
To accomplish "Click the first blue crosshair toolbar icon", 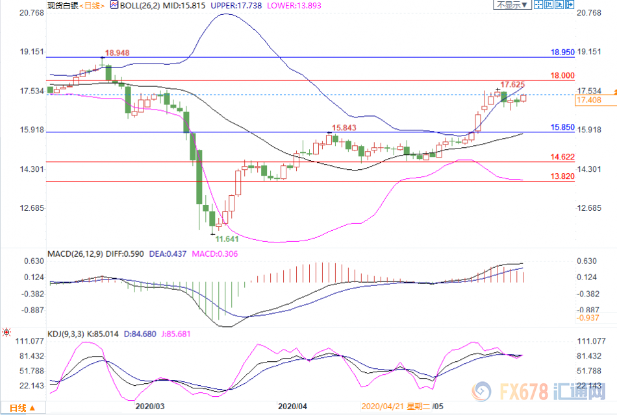I will click(x=540, y=5).
